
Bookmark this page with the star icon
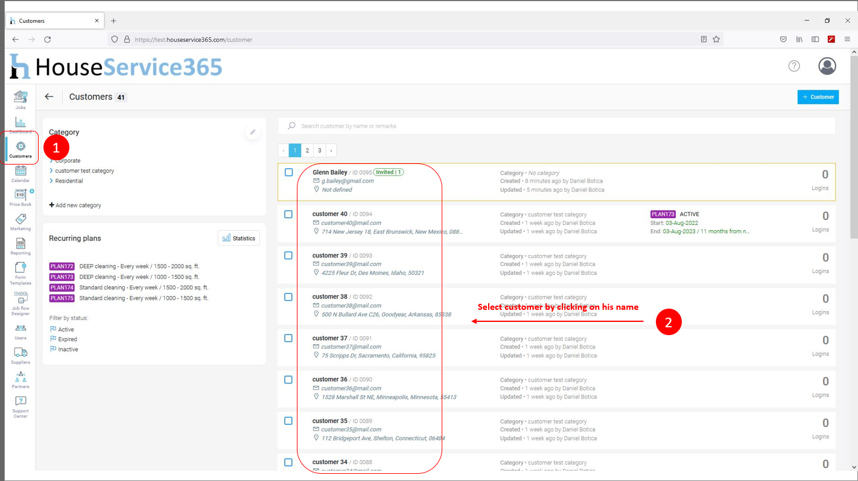point(716,39)
